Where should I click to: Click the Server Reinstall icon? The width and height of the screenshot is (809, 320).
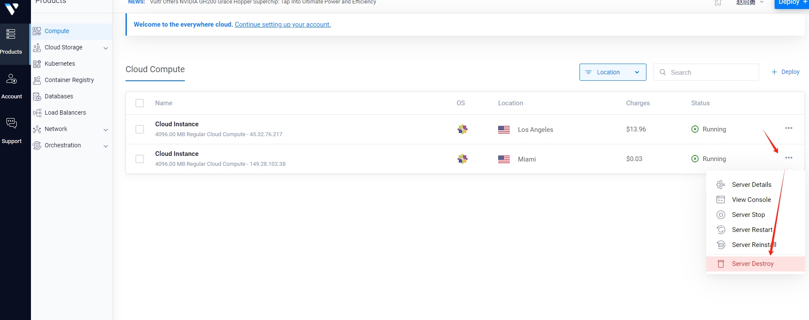721,245
